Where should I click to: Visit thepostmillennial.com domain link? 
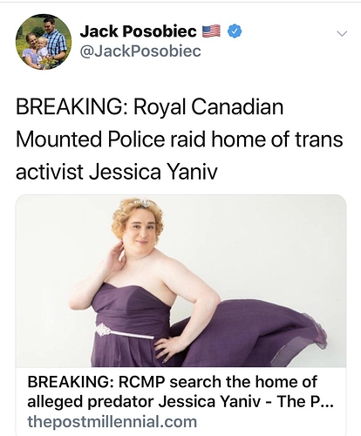112,422
